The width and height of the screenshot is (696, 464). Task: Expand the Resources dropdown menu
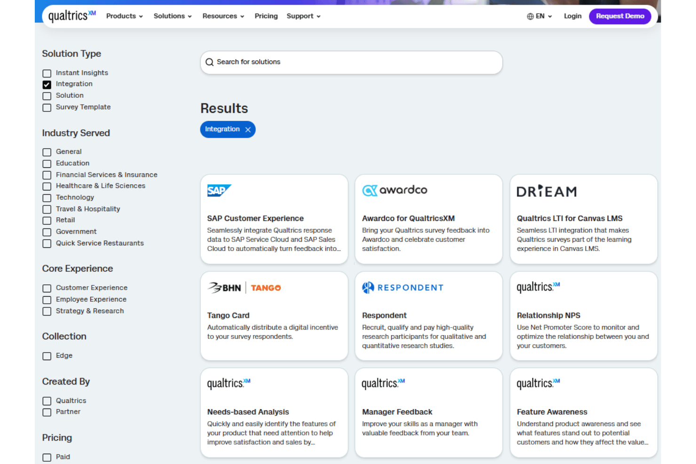[x=223, y=16]
